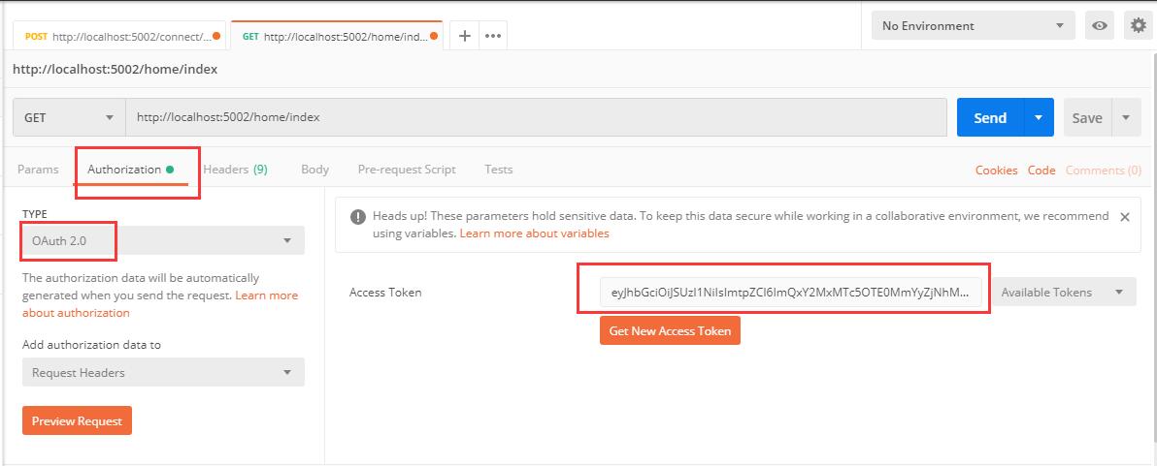Open manage environments gear icon
1157x466 pixels.
tap(1137, 26)
